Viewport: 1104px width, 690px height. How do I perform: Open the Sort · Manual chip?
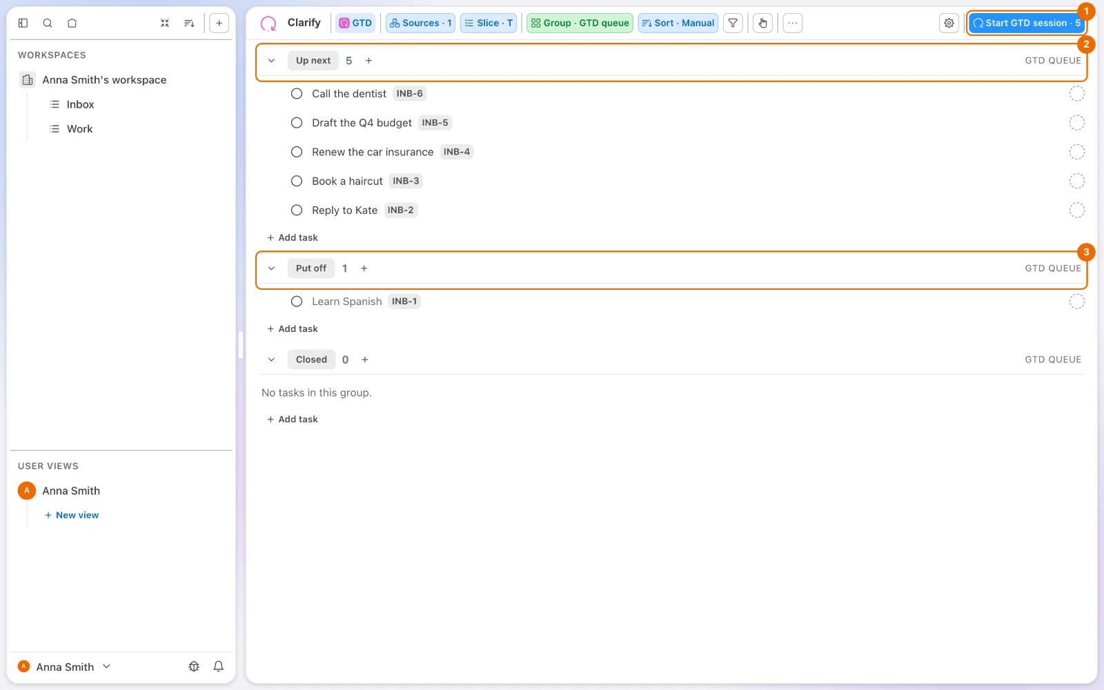pos(678,23)
